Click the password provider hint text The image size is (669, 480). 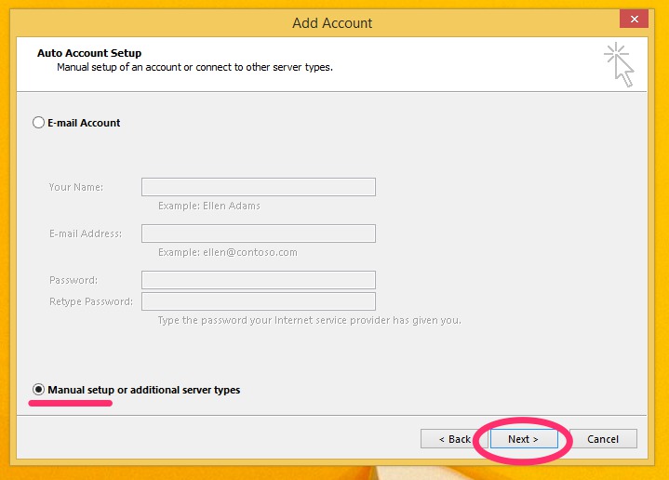click(310, 320)
